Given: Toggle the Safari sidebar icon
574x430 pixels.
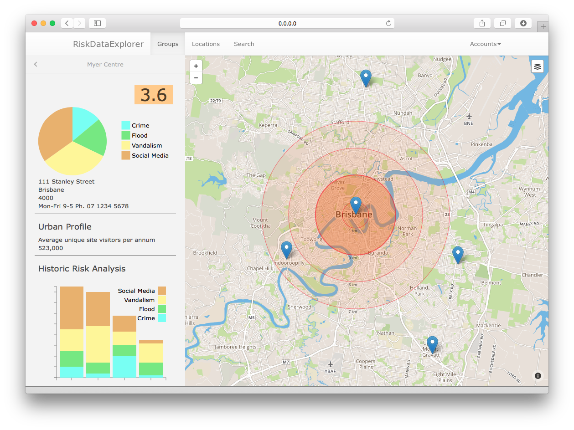Looking at the screenshot, I should click(97, 23).
